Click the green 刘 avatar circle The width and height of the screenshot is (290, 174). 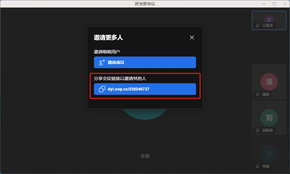(x=269, y=117)
